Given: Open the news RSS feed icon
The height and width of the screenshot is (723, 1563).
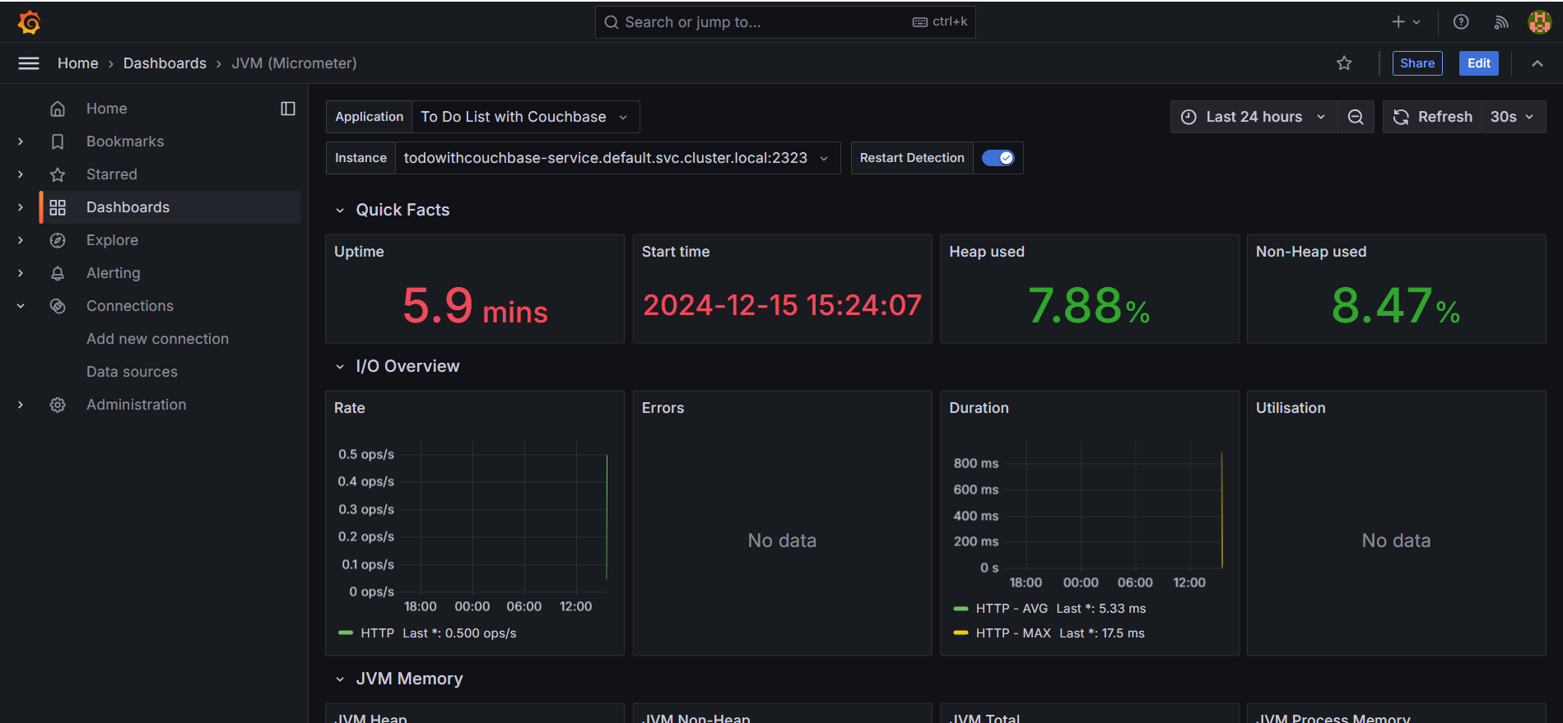Looking at the screenshot, I should (x=1501, y=22).
